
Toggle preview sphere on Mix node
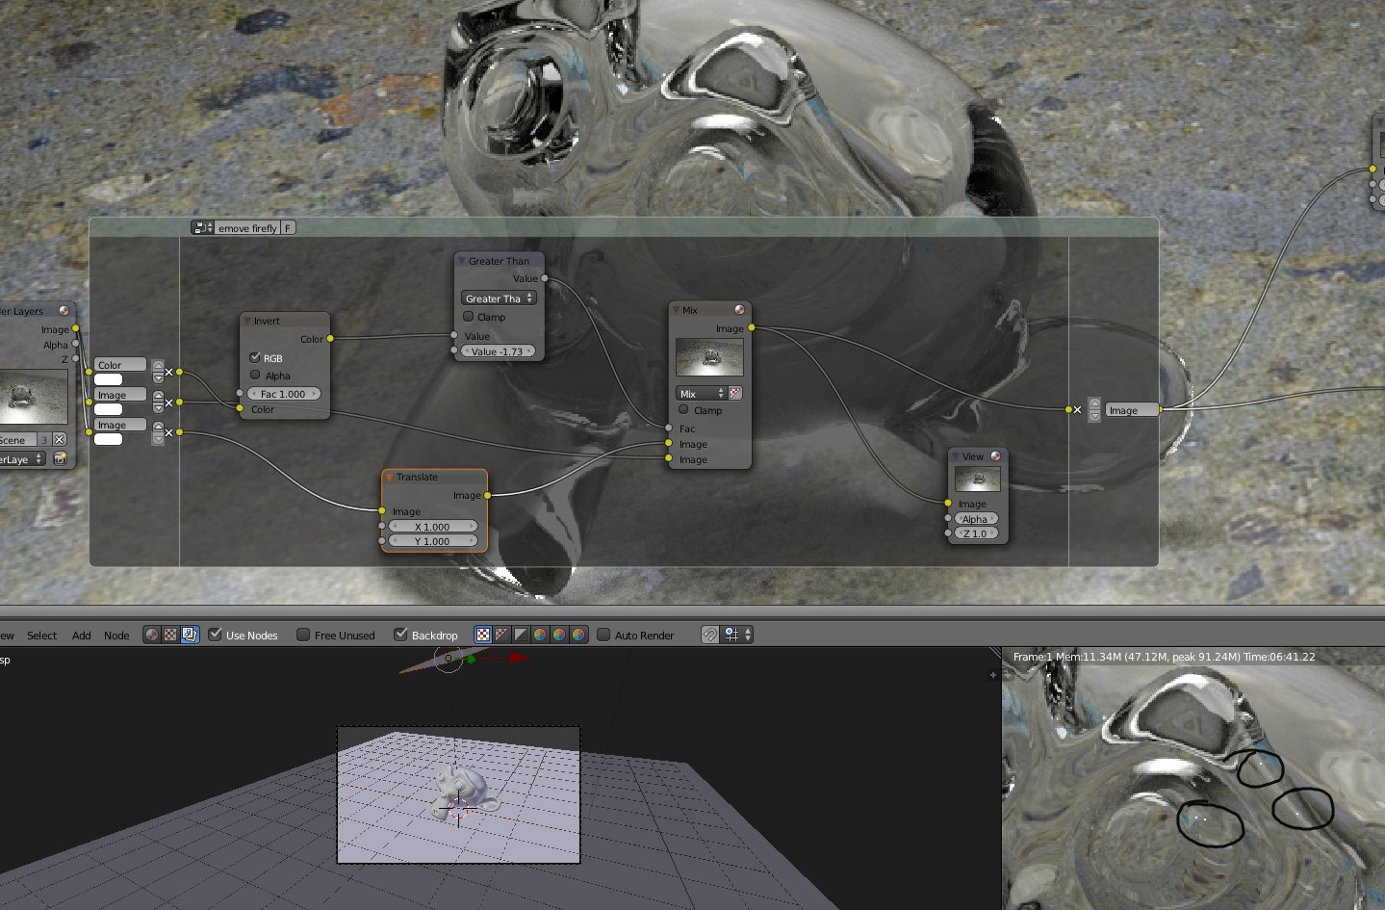click(739, 309)
